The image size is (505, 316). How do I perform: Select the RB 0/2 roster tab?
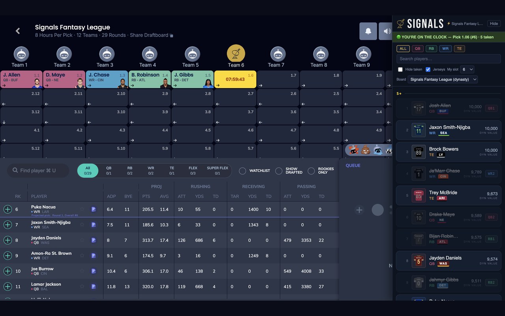coord(130,171)
